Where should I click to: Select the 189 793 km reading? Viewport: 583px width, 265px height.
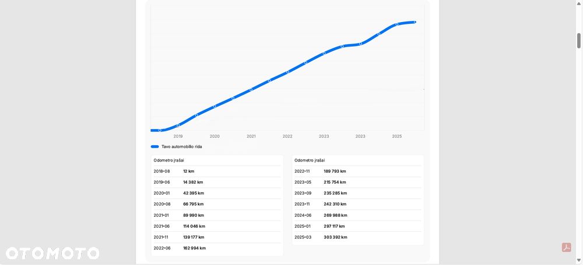335,171
